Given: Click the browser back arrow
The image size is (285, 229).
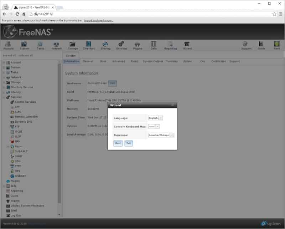Looking at the screenshot, I should pos(5,14).
